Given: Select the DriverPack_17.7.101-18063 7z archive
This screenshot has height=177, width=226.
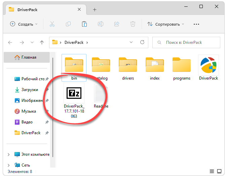Looking at the screenshot, I should click(74, 100).
